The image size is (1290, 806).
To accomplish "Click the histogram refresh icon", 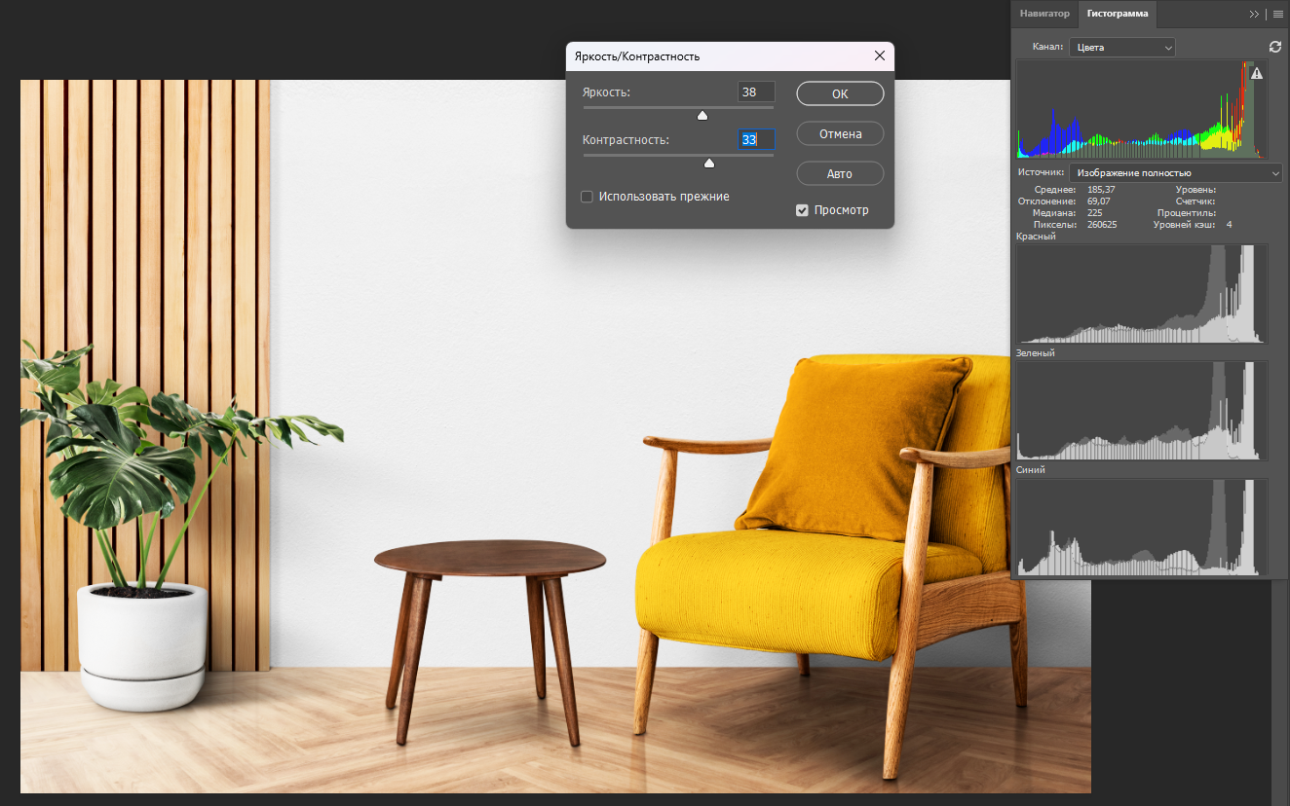I will (1275, 47).
